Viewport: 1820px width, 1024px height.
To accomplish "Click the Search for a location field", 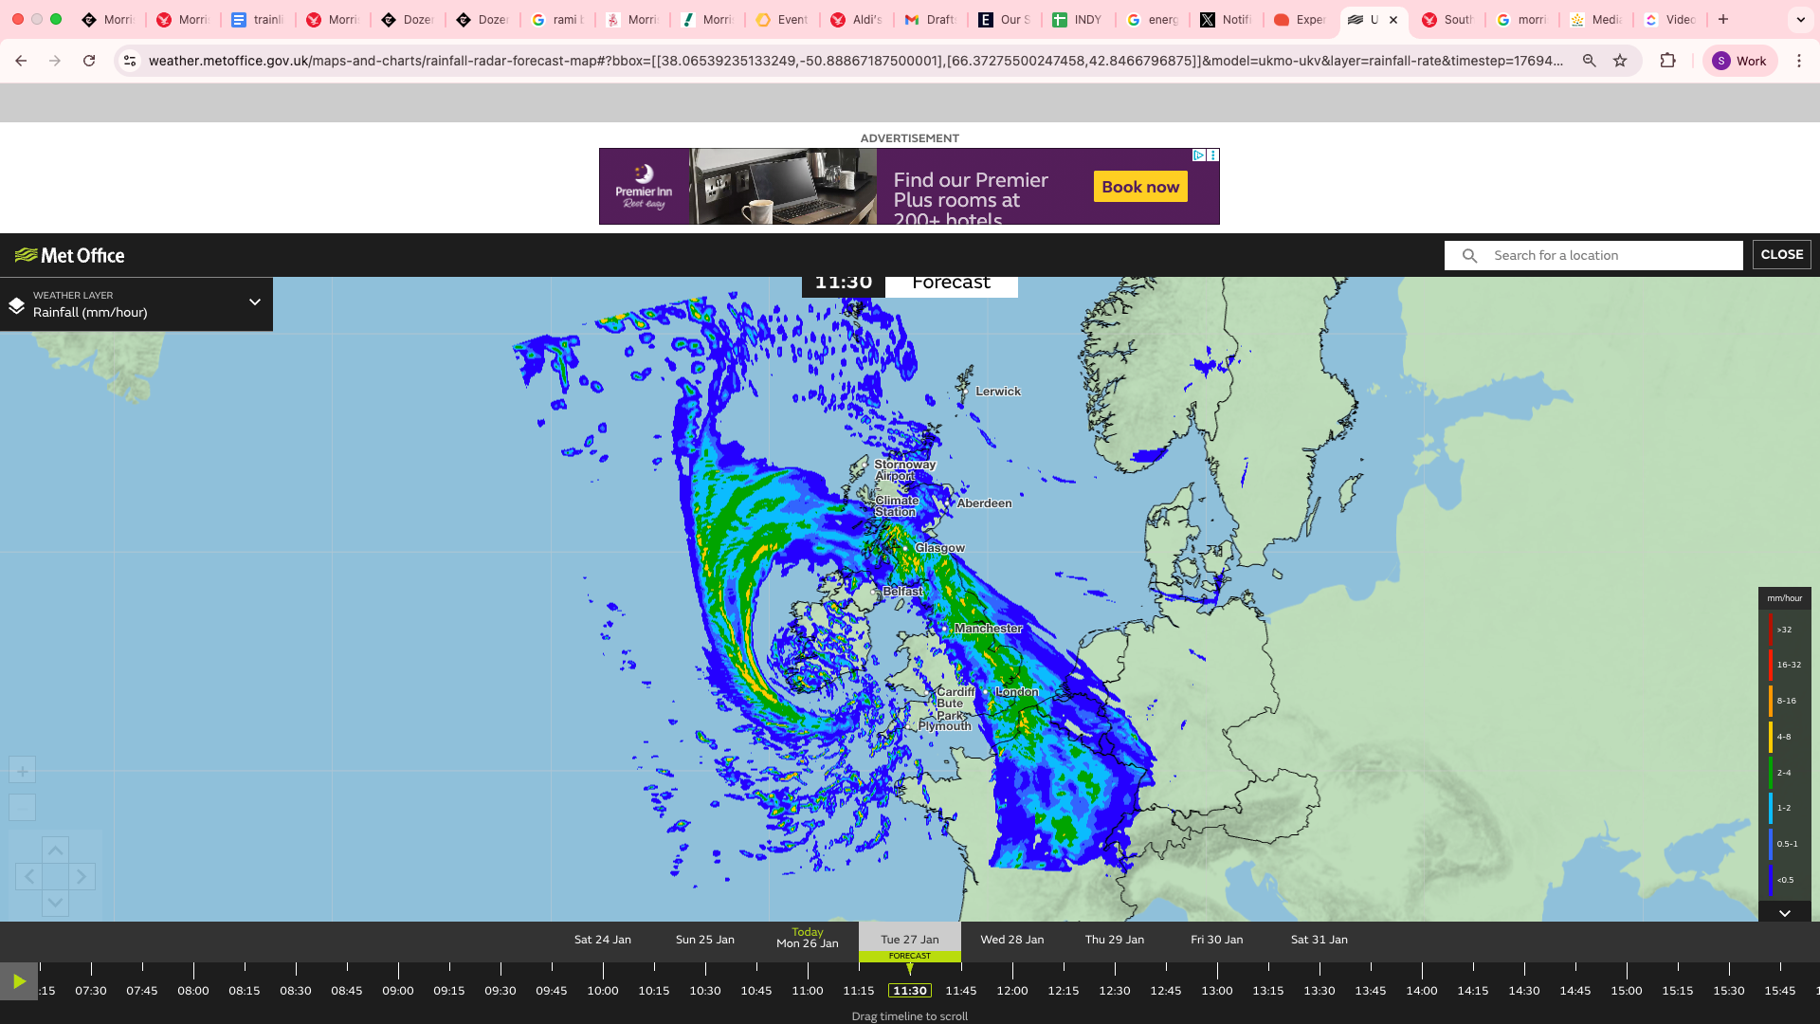I will coord(1592,255).
